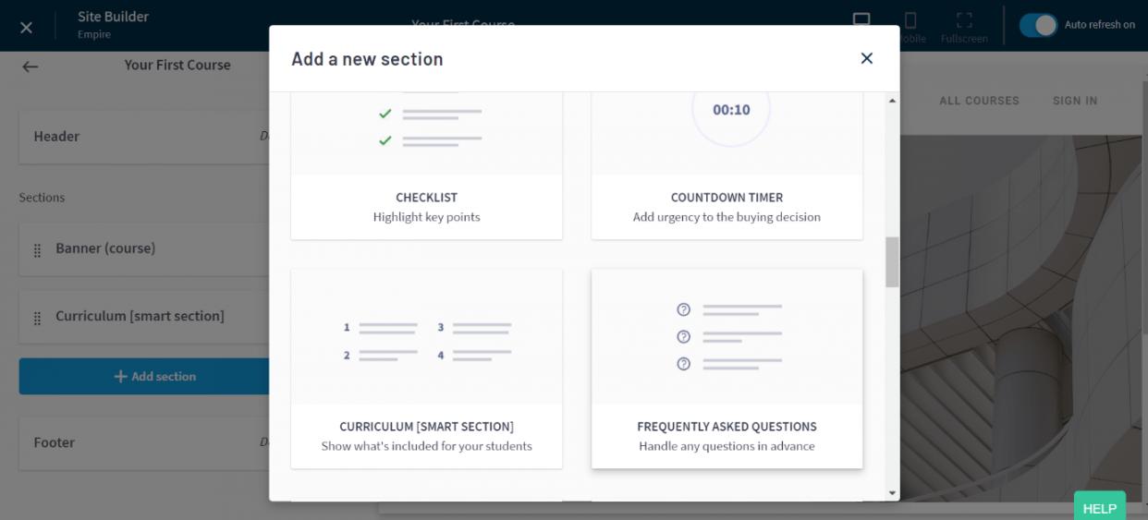Click drag handle beside Curriculum [smart section]

38,318
